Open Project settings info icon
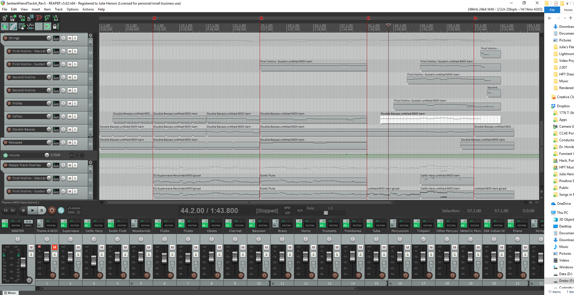The image size is (574, 295). point(30,18)
